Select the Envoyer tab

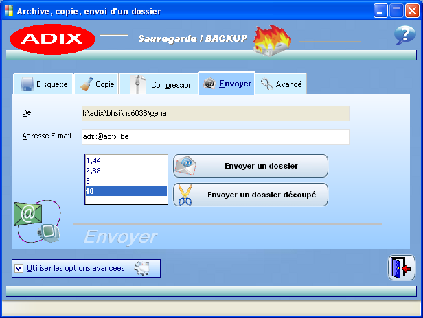(227, 83)
